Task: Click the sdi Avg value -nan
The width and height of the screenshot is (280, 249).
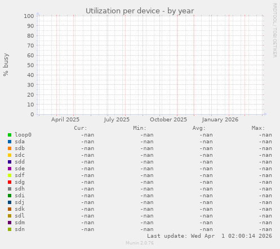Action: click(206, 196)
